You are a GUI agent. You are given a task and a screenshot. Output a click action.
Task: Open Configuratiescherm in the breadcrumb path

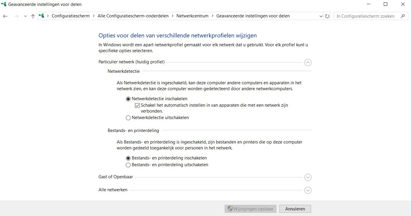coord(71,16)
